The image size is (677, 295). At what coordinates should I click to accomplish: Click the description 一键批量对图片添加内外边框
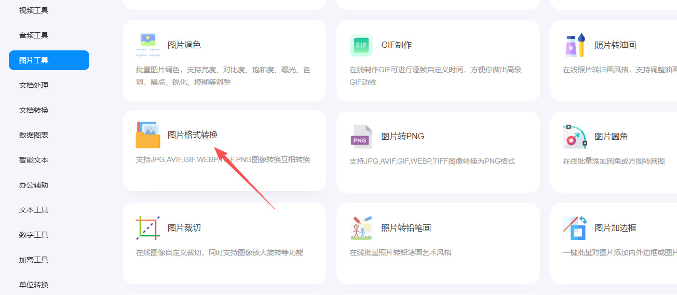coord(620,253)
